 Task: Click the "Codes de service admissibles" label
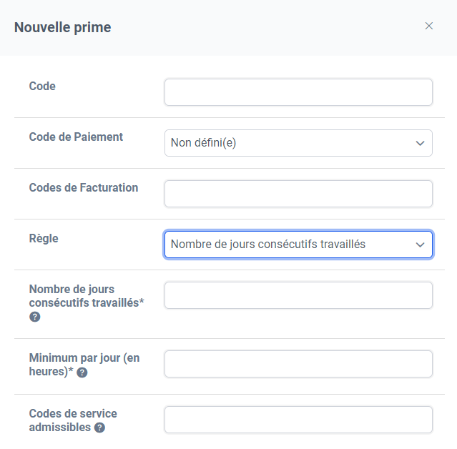point(73,420)
